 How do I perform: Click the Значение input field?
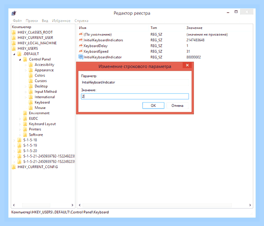135,97
